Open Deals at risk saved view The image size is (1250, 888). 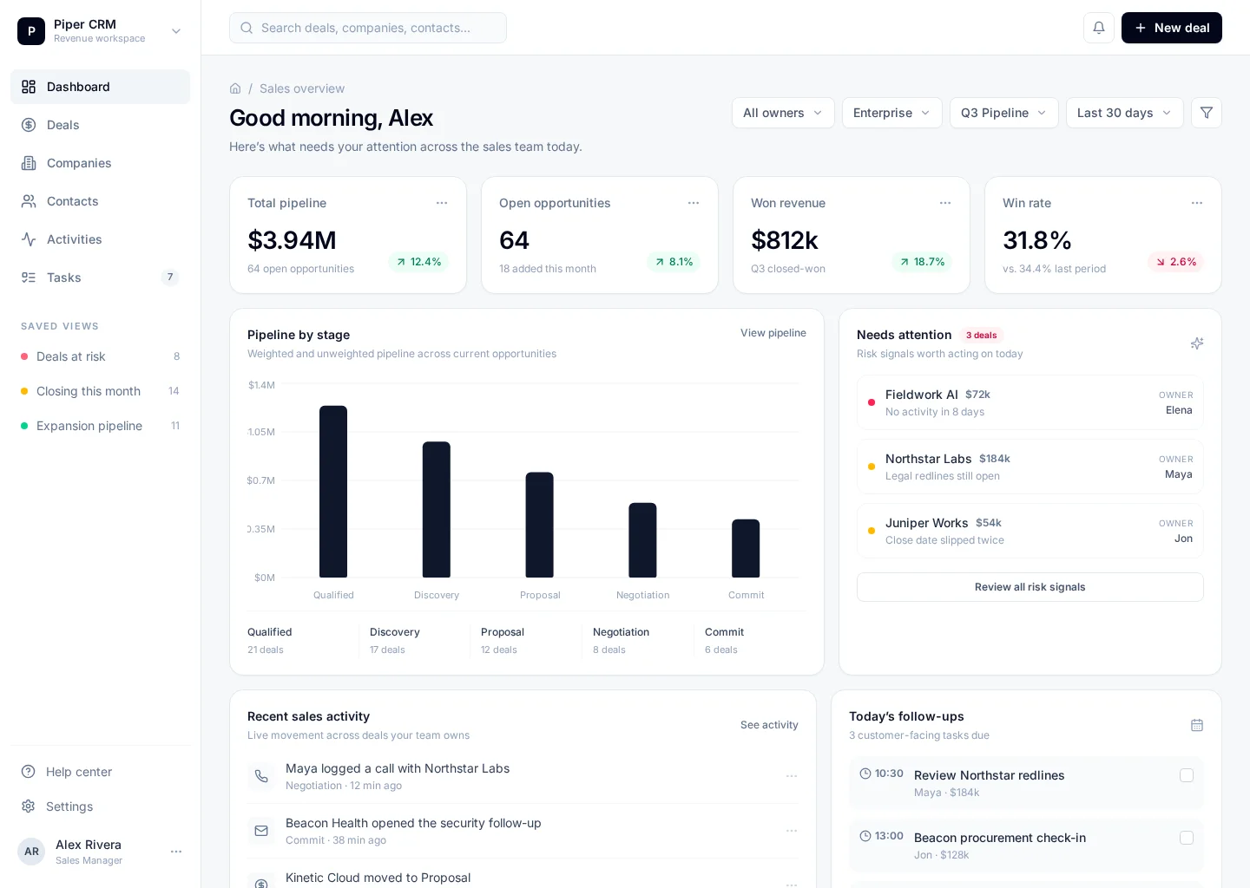click(100, 356)
